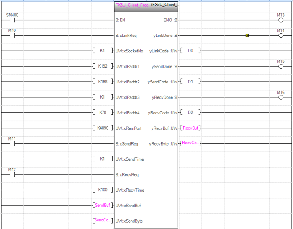Click the K4096 remote port value
This screenshot has height=229, width=293.
point(103,128)
